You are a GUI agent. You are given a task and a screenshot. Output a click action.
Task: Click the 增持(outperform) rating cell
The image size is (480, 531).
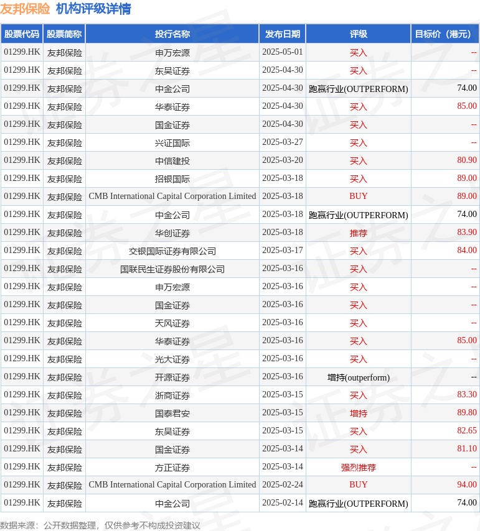pos(359,377)
